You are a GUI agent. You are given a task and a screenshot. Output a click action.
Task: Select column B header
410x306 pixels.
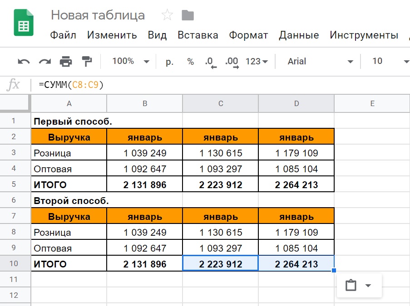tap(145, 104)
